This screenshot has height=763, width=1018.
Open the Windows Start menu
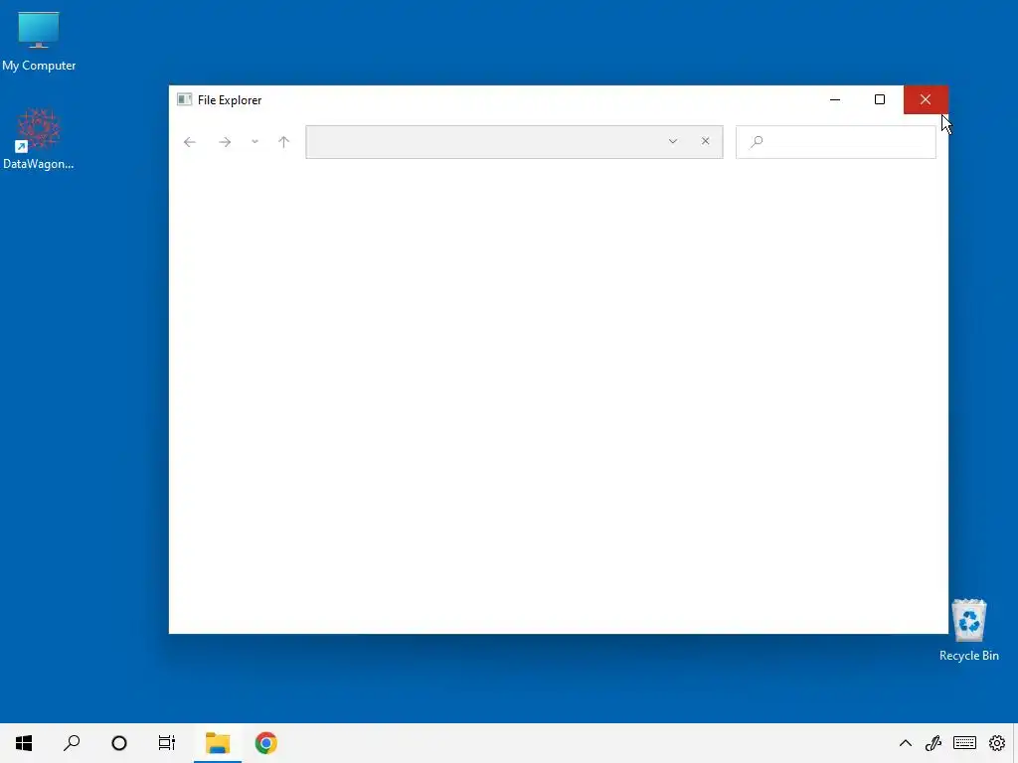24,743
